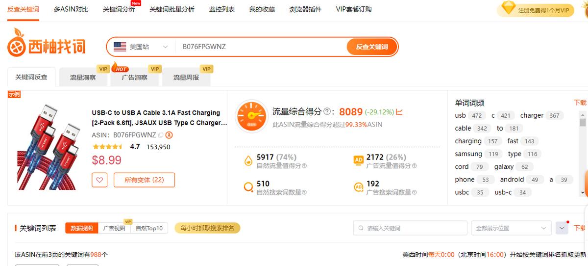Add product to favorites with the heart icon
The height and width of the screenshot is (266, 588).
coord(99,180)
